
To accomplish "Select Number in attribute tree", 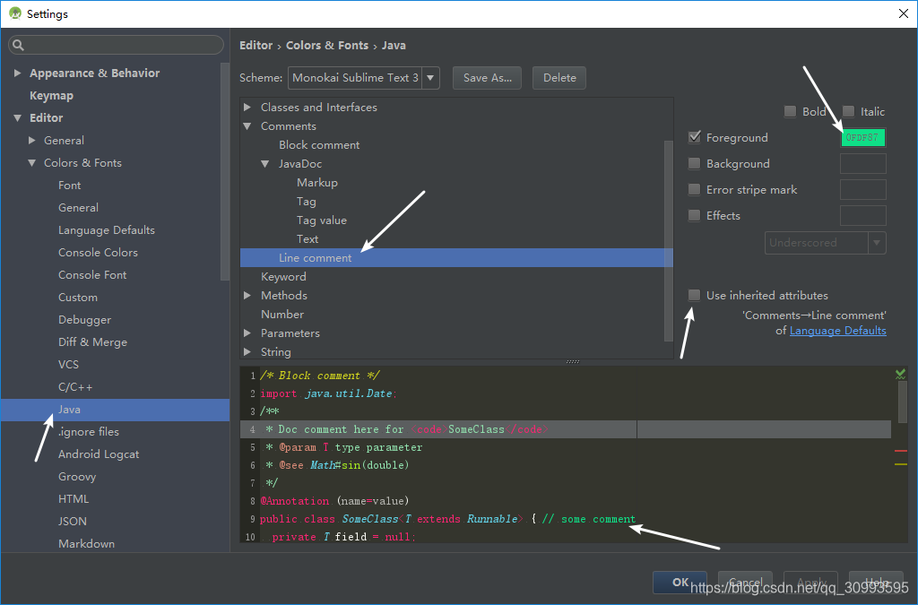I will point(282,315).
